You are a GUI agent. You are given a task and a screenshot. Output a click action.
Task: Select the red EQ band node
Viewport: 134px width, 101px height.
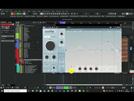coord(108,42)
